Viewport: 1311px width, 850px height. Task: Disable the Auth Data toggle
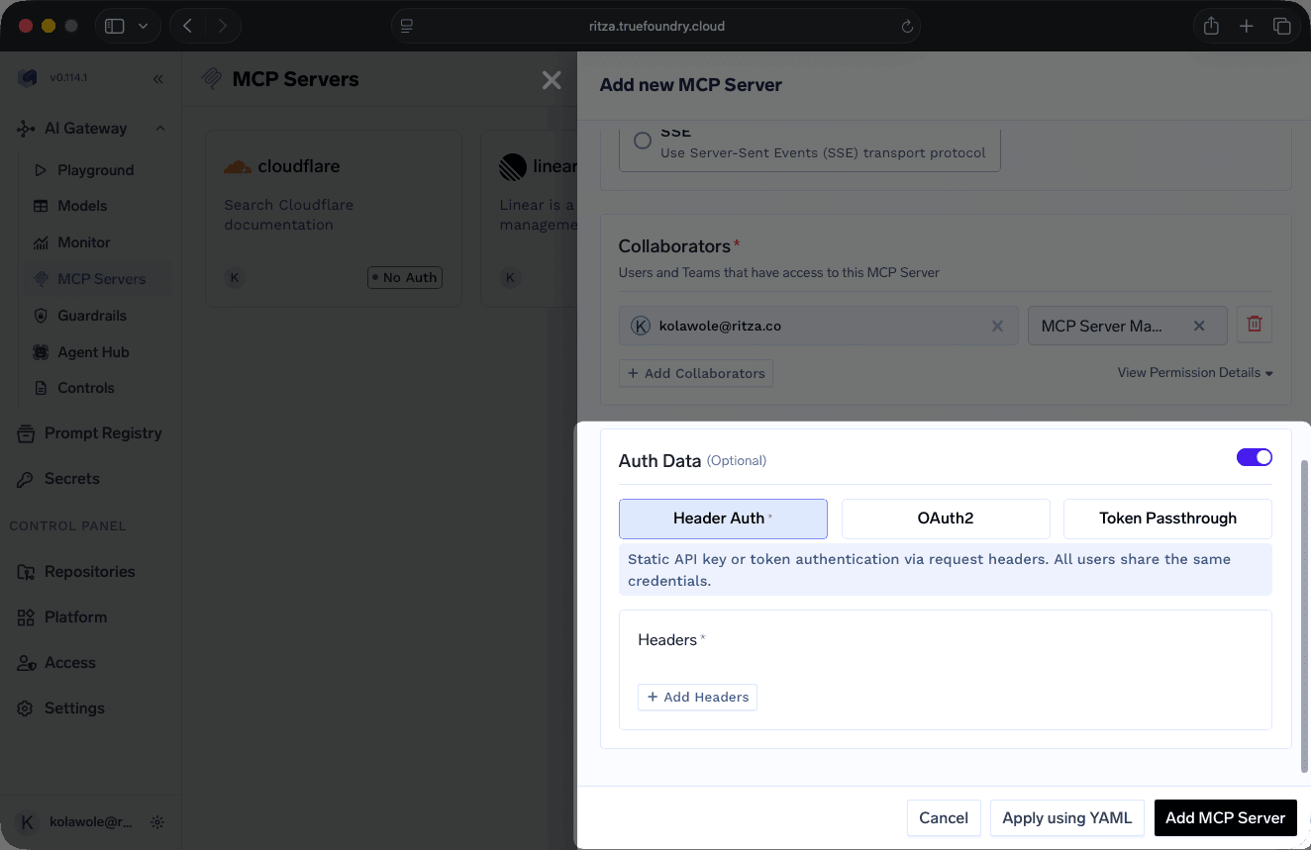coord(1254,457)
